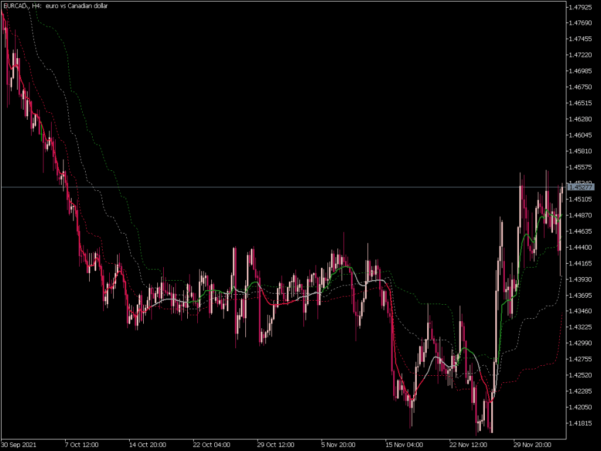Image resolution: width=601 pixels, height=451 pixels.
Task: Click the EURCAD H4 chart title
Action: [56, 6]
